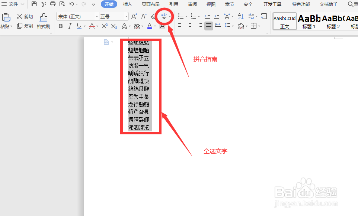This screenshot has width=358, height=216.
Task: Toggle underline on selected text
Action: coord(79,26)
